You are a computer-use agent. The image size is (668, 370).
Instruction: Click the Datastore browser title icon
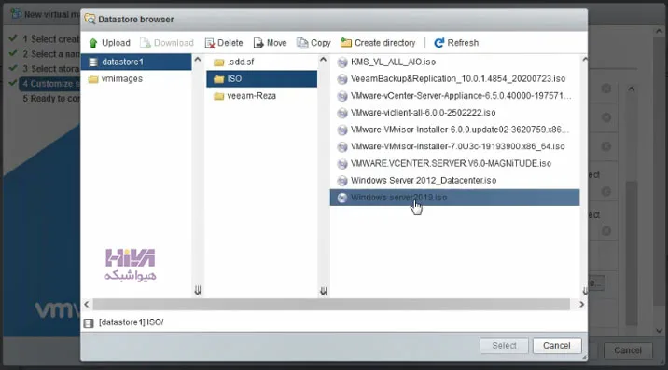(90, 20)
